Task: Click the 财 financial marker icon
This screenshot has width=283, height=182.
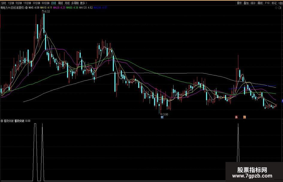Action: tap(162, 117)
